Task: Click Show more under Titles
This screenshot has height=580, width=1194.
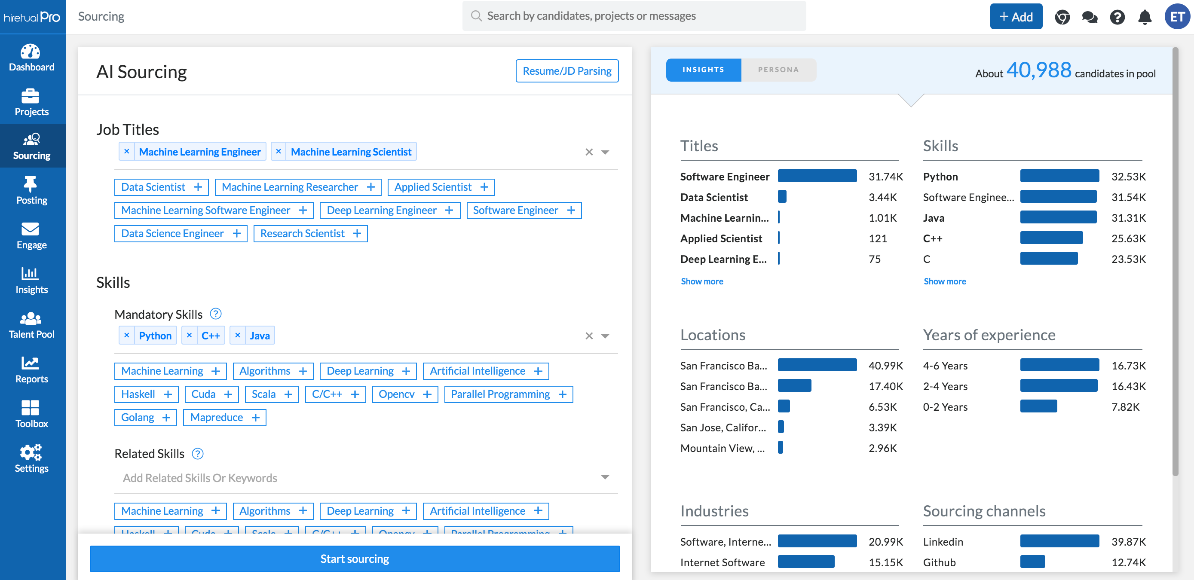Action: (702, 281)
